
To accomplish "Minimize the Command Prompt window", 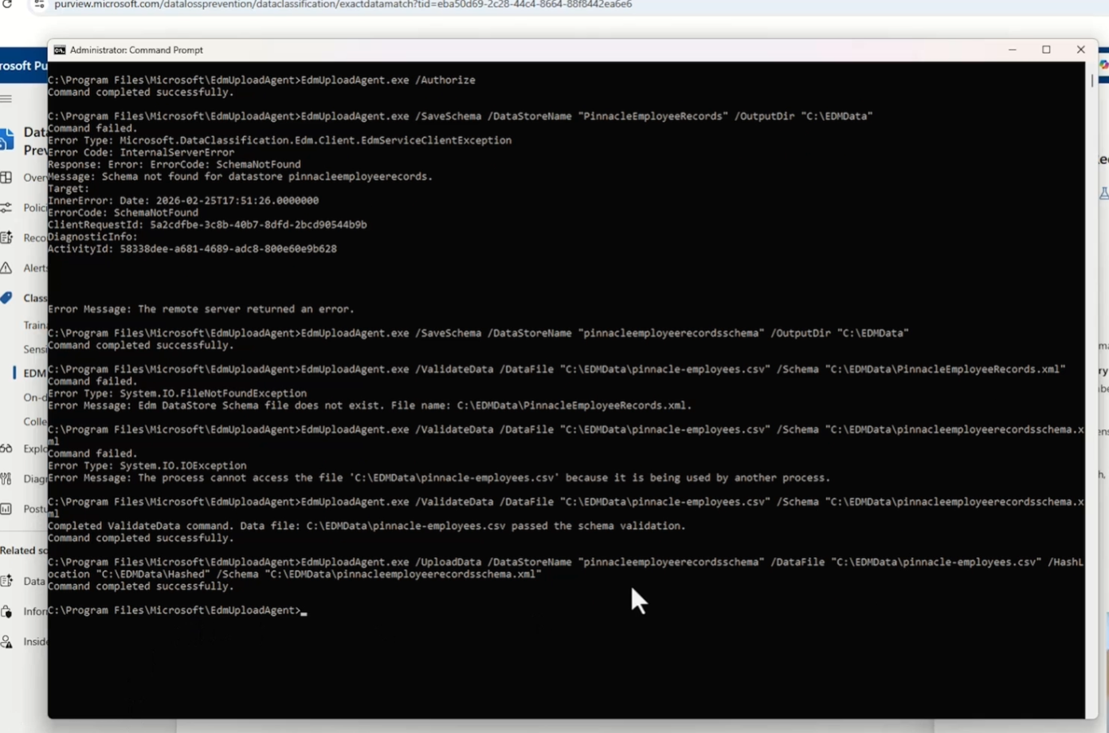I will [1013, 50].
